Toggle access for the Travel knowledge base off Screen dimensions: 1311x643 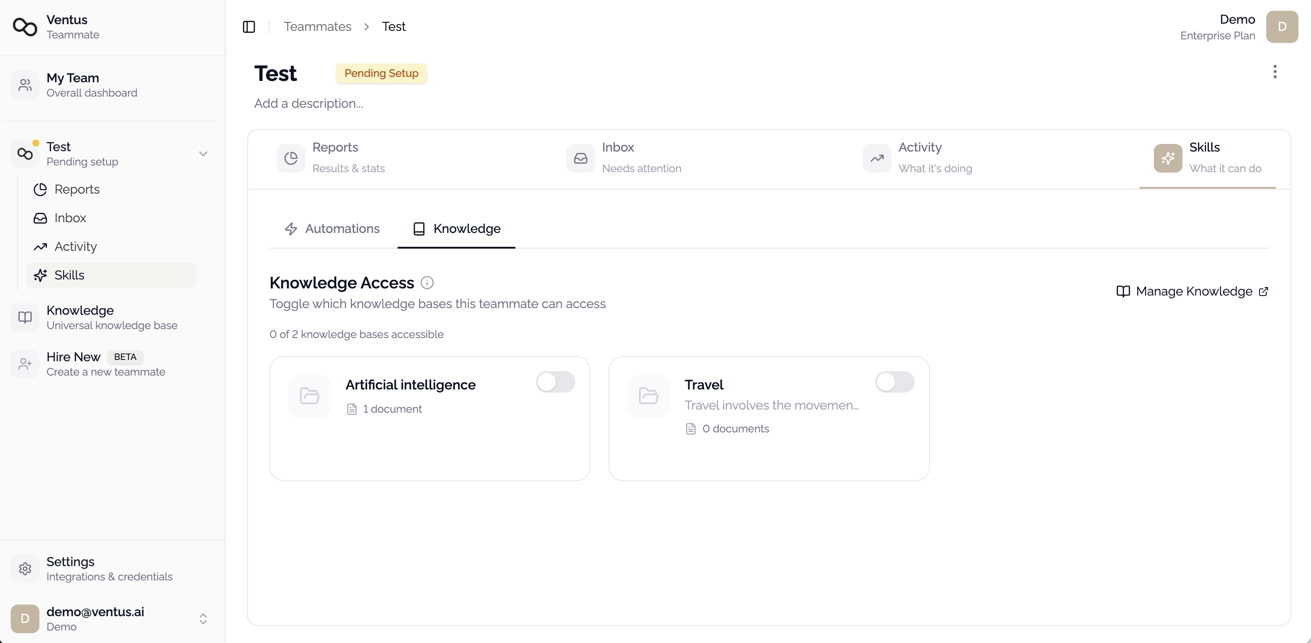(895, 382)
